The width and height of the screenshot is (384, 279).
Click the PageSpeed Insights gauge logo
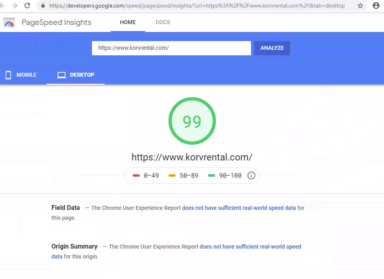coord(9,23)
